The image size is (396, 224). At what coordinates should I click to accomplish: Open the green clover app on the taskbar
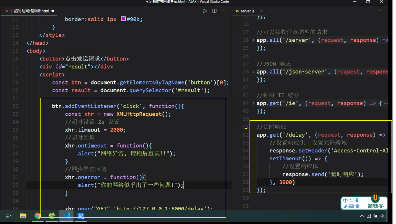pos(52,216)
